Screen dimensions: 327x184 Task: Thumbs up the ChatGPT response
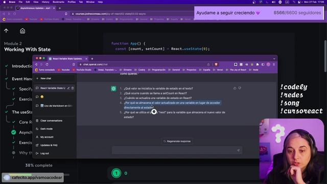235,88
